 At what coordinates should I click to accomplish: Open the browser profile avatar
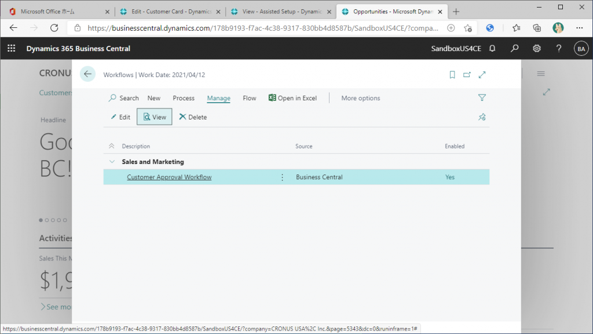(558, 28)
